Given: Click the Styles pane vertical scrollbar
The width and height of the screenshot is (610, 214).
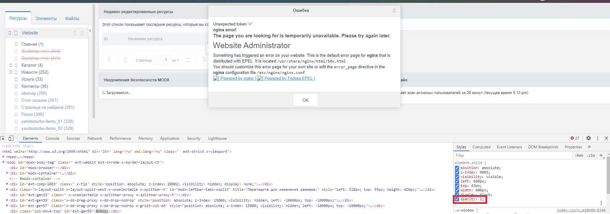Looking at the screenshot, I should coord(608,175).
